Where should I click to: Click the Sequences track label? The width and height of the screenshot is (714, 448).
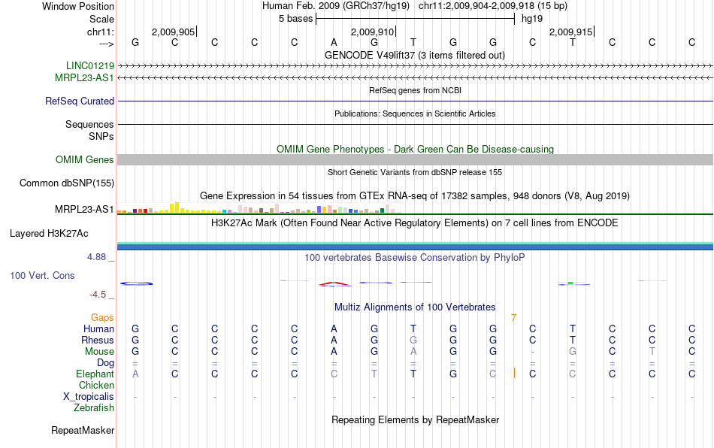pos(89,124)
